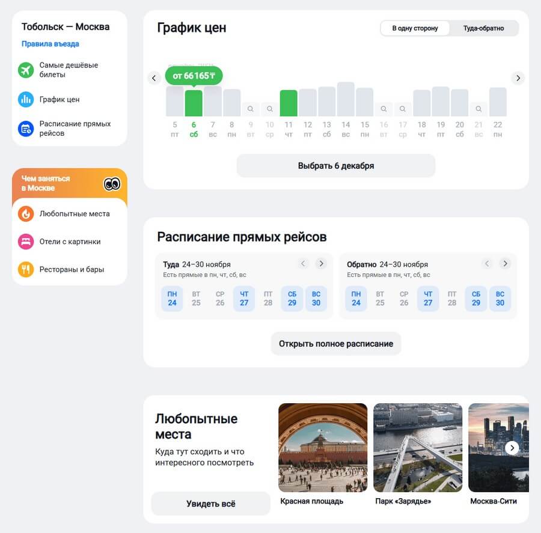
Task: Click ВТ 25 in Туда schedule
Action: tap(196, 299)
